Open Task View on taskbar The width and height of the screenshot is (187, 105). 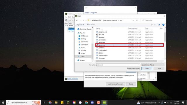[x=44, y=102]
